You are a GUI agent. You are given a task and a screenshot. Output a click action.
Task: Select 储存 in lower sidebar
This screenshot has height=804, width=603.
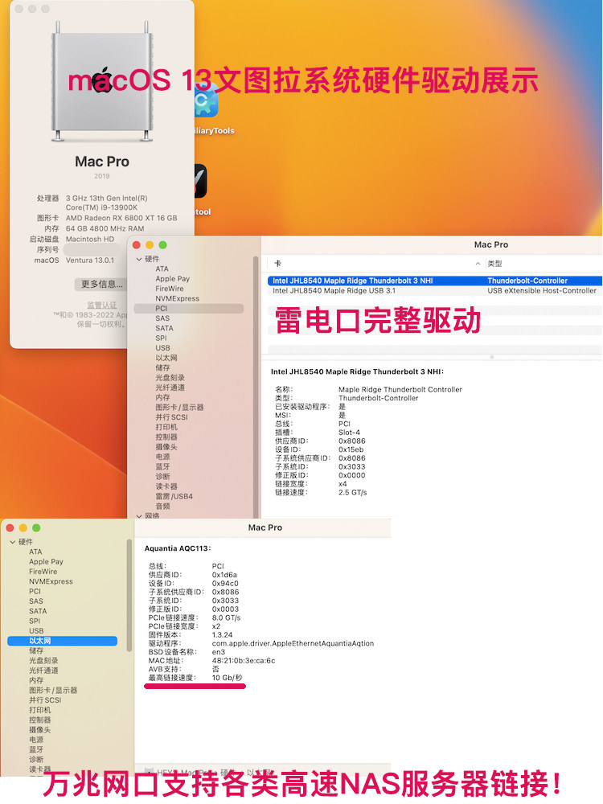coord(36,650)
